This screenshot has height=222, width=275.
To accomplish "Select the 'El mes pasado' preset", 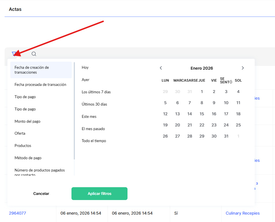I will (x=93, y=129).
